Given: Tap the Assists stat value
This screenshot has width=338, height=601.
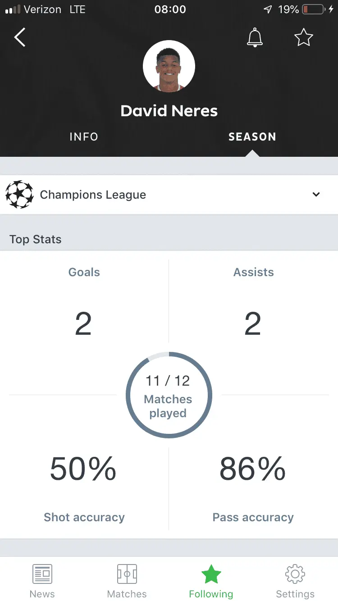Looking at the screenshot, I should (253, 324).
